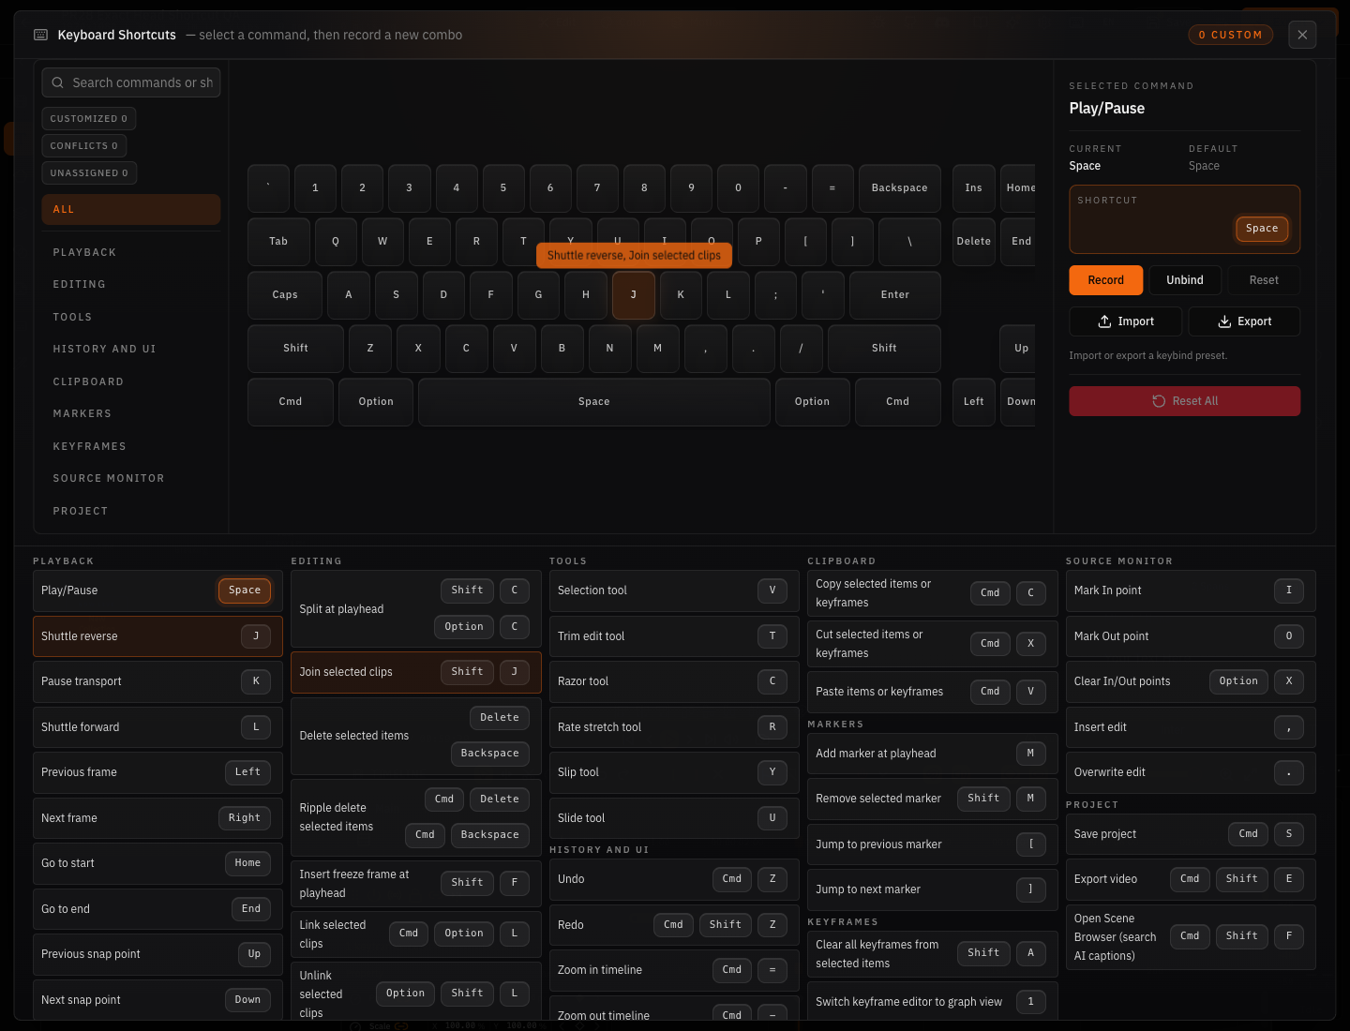Select the Play/Pause command row
The height and width of the screenshot is (1031, 1350).
[x=157, y=590]
